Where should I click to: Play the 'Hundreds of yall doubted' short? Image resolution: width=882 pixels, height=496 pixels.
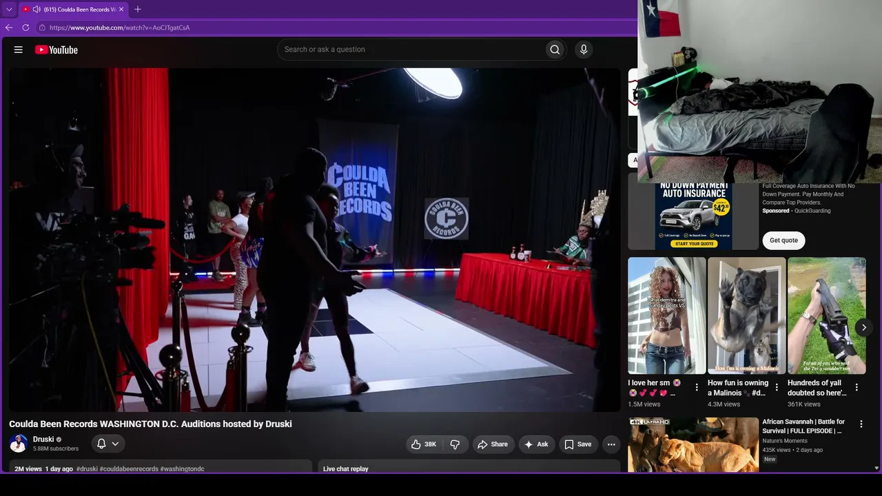(x=827, y=316)
